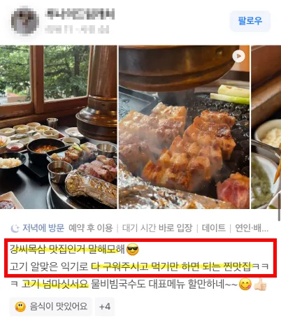Click the 팔로우 follow button
Image resolution: width=281 pixels, height=323 pixels.
tap(250, 21)
